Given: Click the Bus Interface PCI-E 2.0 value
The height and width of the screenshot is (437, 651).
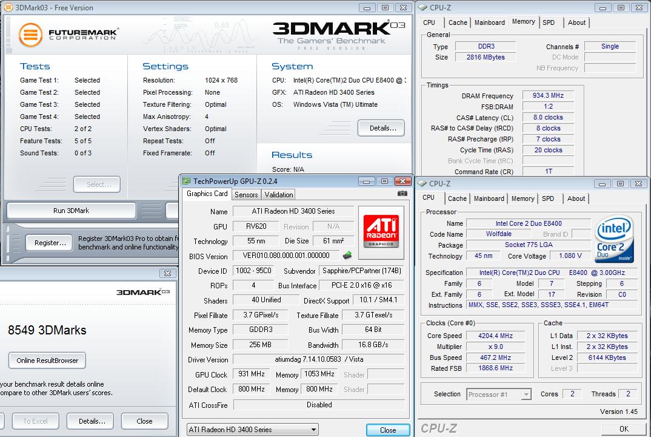Looking at the screenshot, I should 362,285.
